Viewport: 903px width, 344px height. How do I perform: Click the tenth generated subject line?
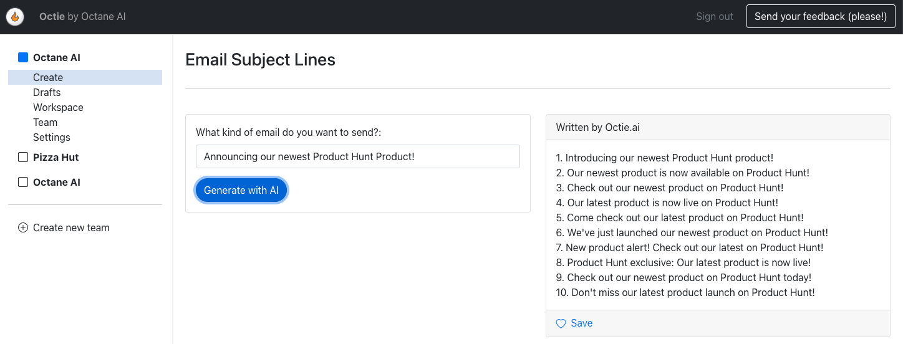(685, 292)
